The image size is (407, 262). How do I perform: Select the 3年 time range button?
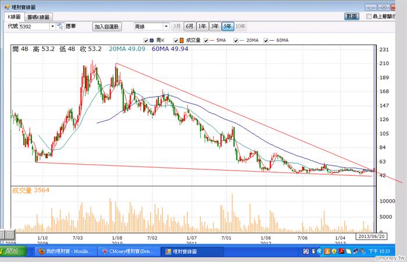[x=215, y=26]
